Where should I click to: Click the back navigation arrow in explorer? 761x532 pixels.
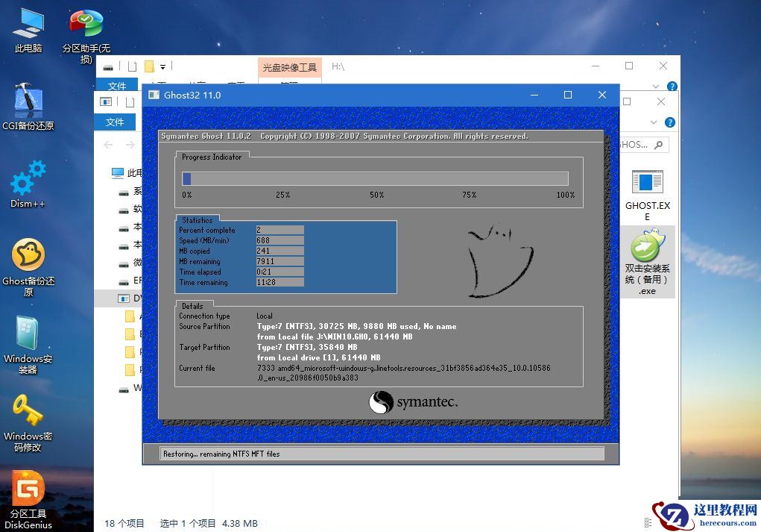click(109, 145)
